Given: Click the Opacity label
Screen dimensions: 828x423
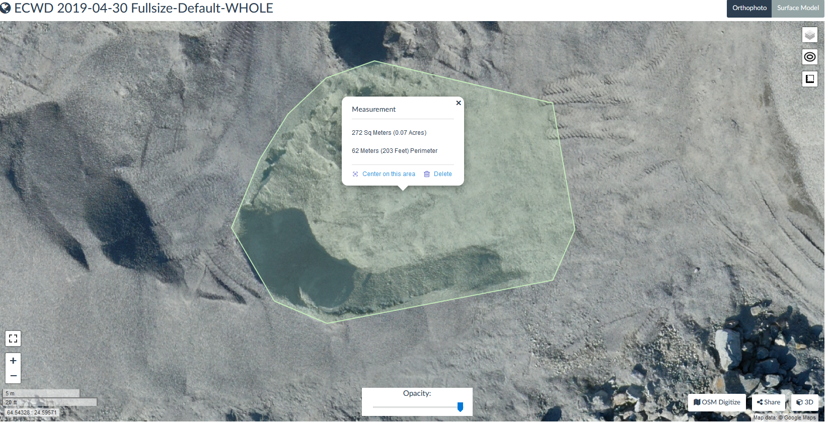Looking at the screenshot, I should pos(417,393).
